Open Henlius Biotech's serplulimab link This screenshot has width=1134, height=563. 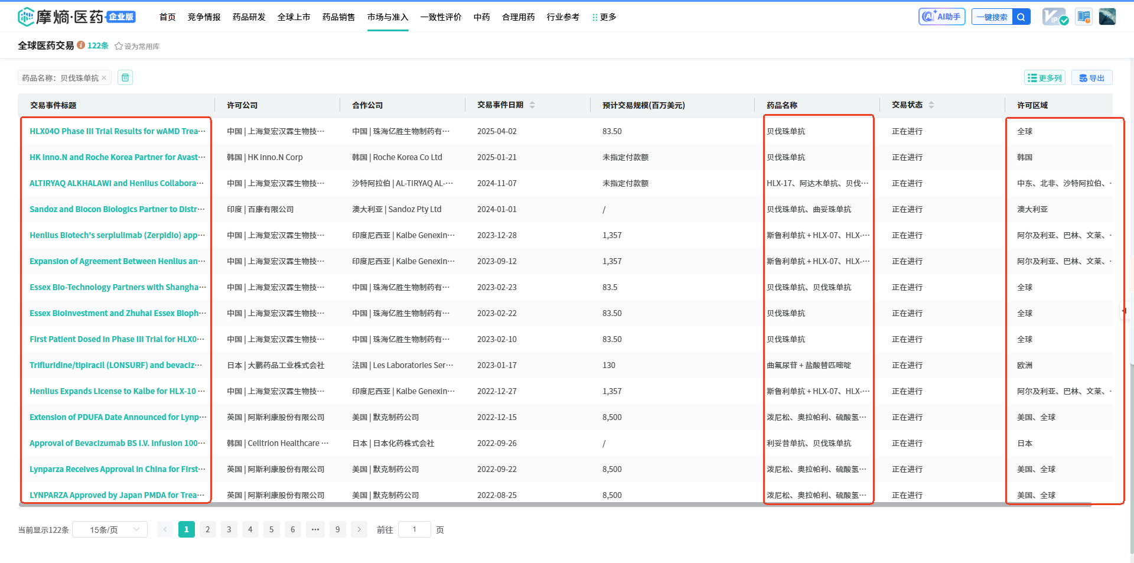click(x=118, y=235)
